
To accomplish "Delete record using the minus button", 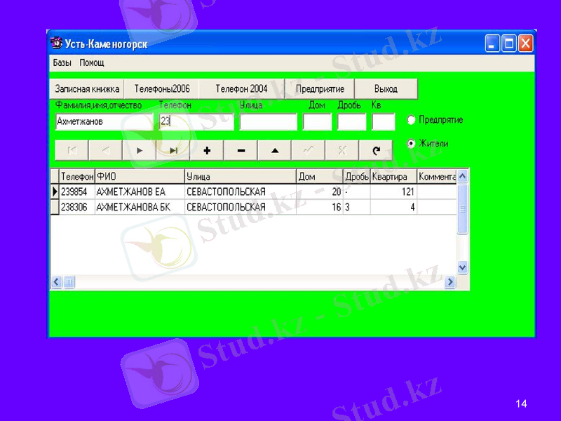I will click(x=241, y=150).
